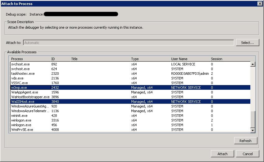The image size is (264, 162).
Task: Click NETWORK SERVICE user of WaIISHost.exe
Action: 186,102
